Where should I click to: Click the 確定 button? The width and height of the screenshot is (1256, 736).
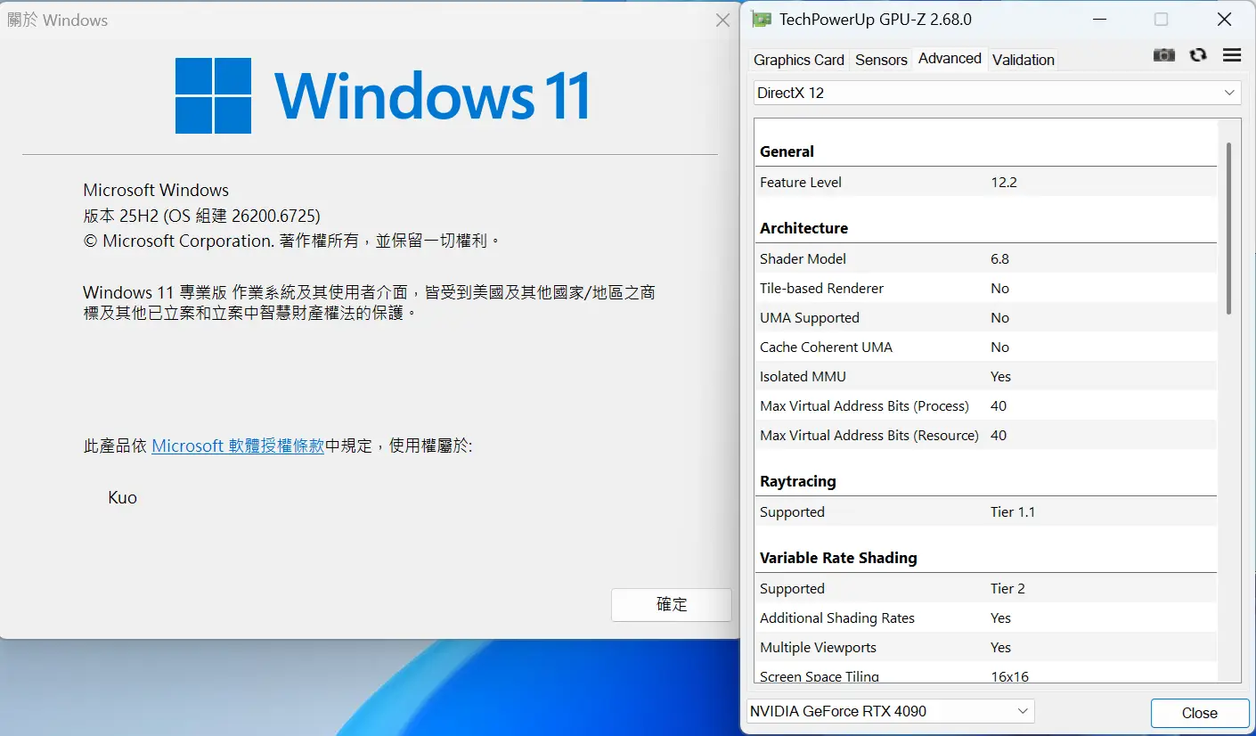[671, 604]
